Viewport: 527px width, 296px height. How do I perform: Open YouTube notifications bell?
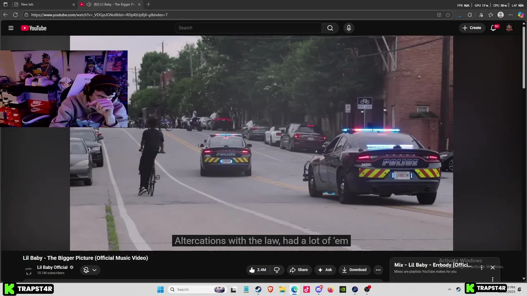click(493, 28)
